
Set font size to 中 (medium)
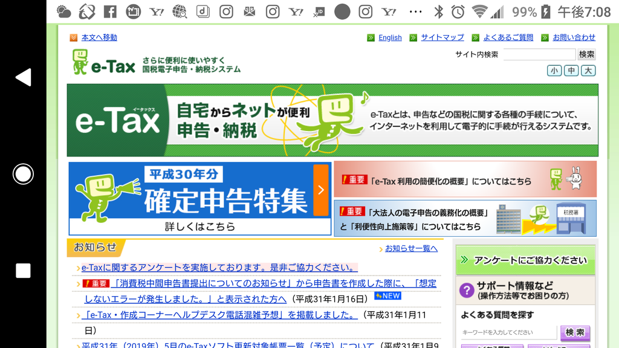click(571, 71)
